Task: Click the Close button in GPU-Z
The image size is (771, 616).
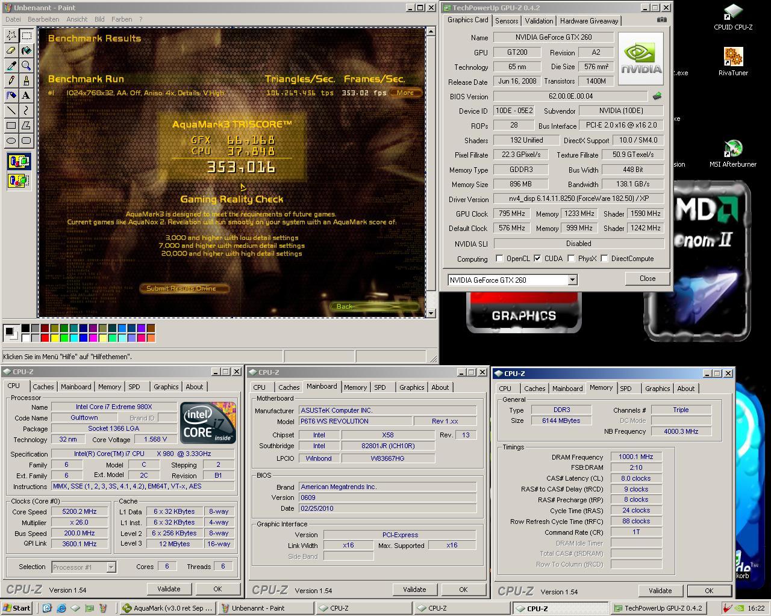Action: (648, 279)
